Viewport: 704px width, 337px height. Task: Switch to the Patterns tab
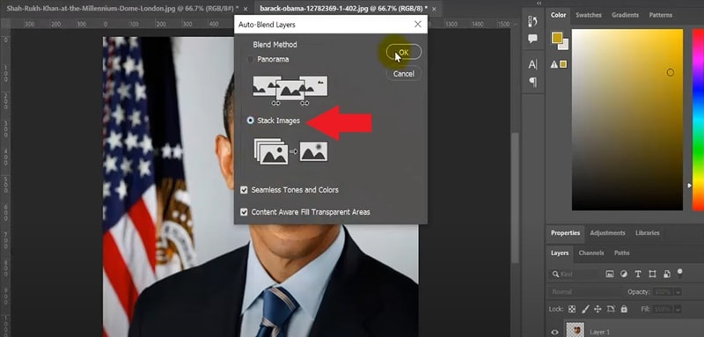661,15
